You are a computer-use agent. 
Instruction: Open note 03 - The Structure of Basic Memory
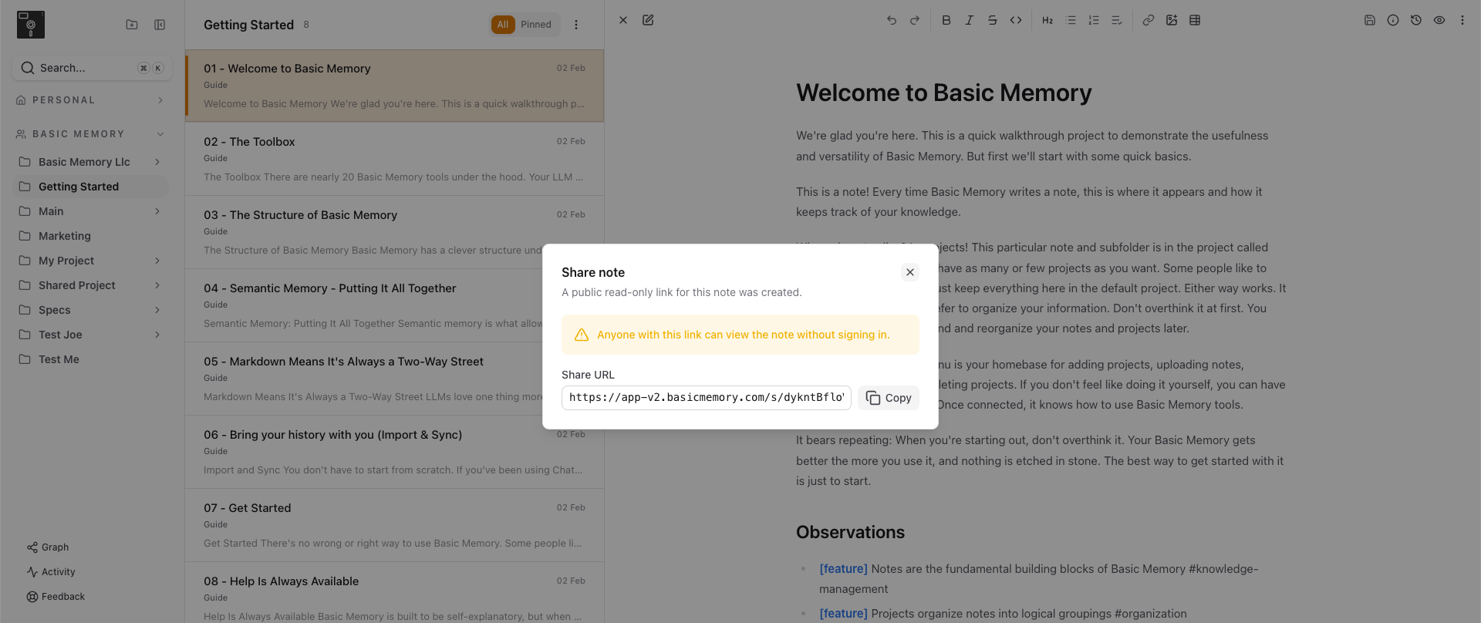click(394, 232)
